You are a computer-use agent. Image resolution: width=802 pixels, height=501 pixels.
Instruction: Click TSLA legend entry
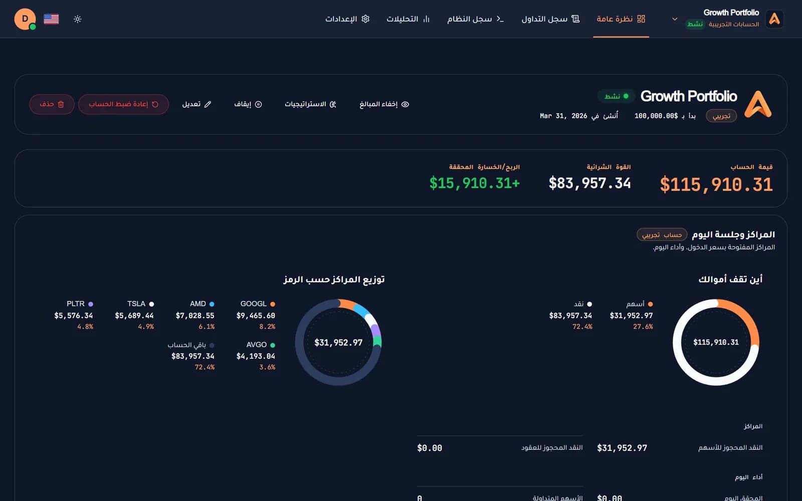[134, 315]
